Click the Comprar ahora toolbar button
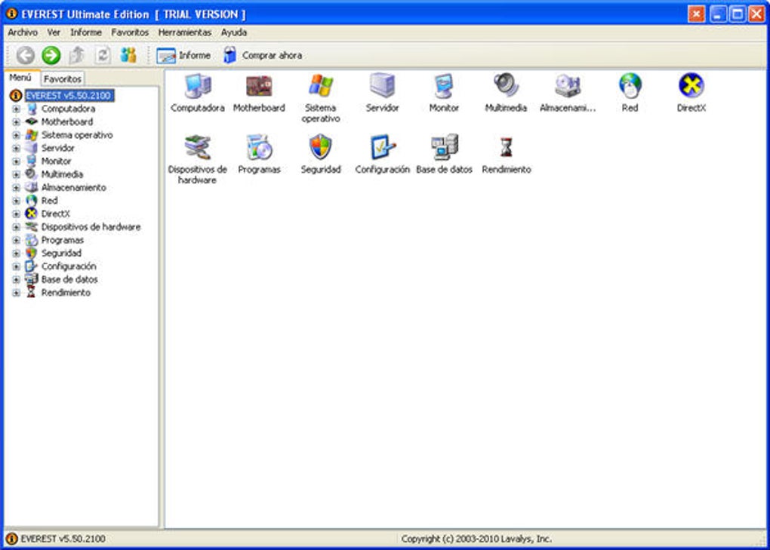This screenshot has height=550, width=770. (262, 55)
